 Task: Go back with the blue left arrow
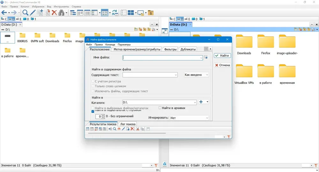coord(4,13)
